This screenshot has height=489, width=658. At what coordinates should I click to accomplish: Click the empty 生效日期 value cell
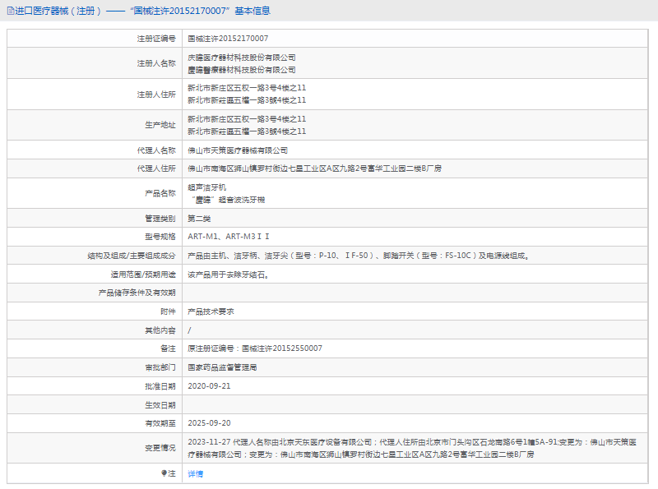[411, 404]
